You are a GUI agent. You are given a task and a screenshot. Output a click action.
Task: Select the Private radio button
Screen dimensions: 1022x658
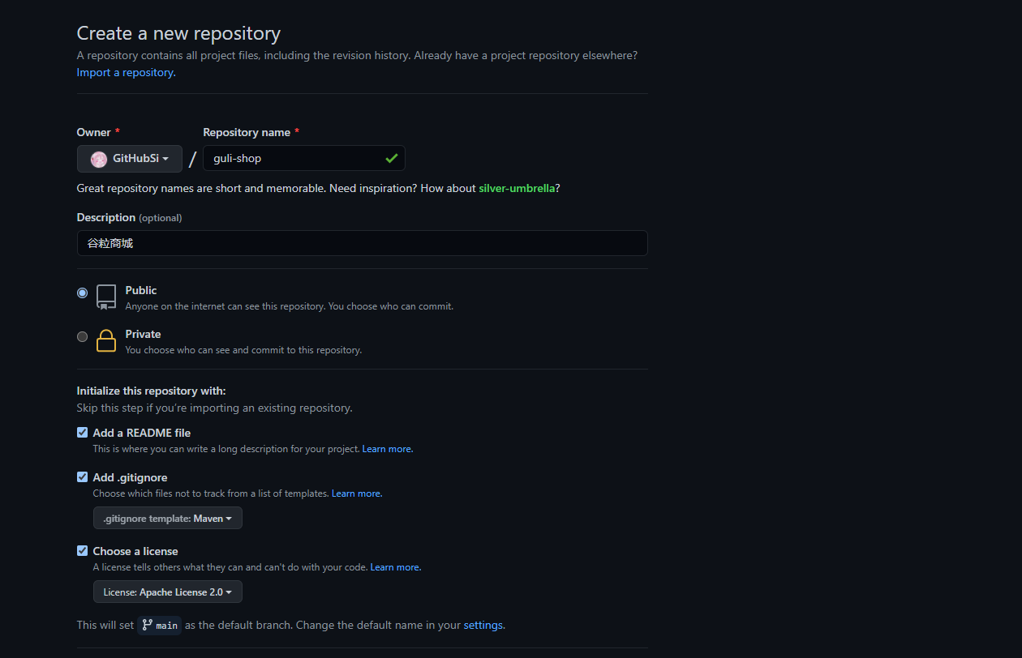click(82, 336)
